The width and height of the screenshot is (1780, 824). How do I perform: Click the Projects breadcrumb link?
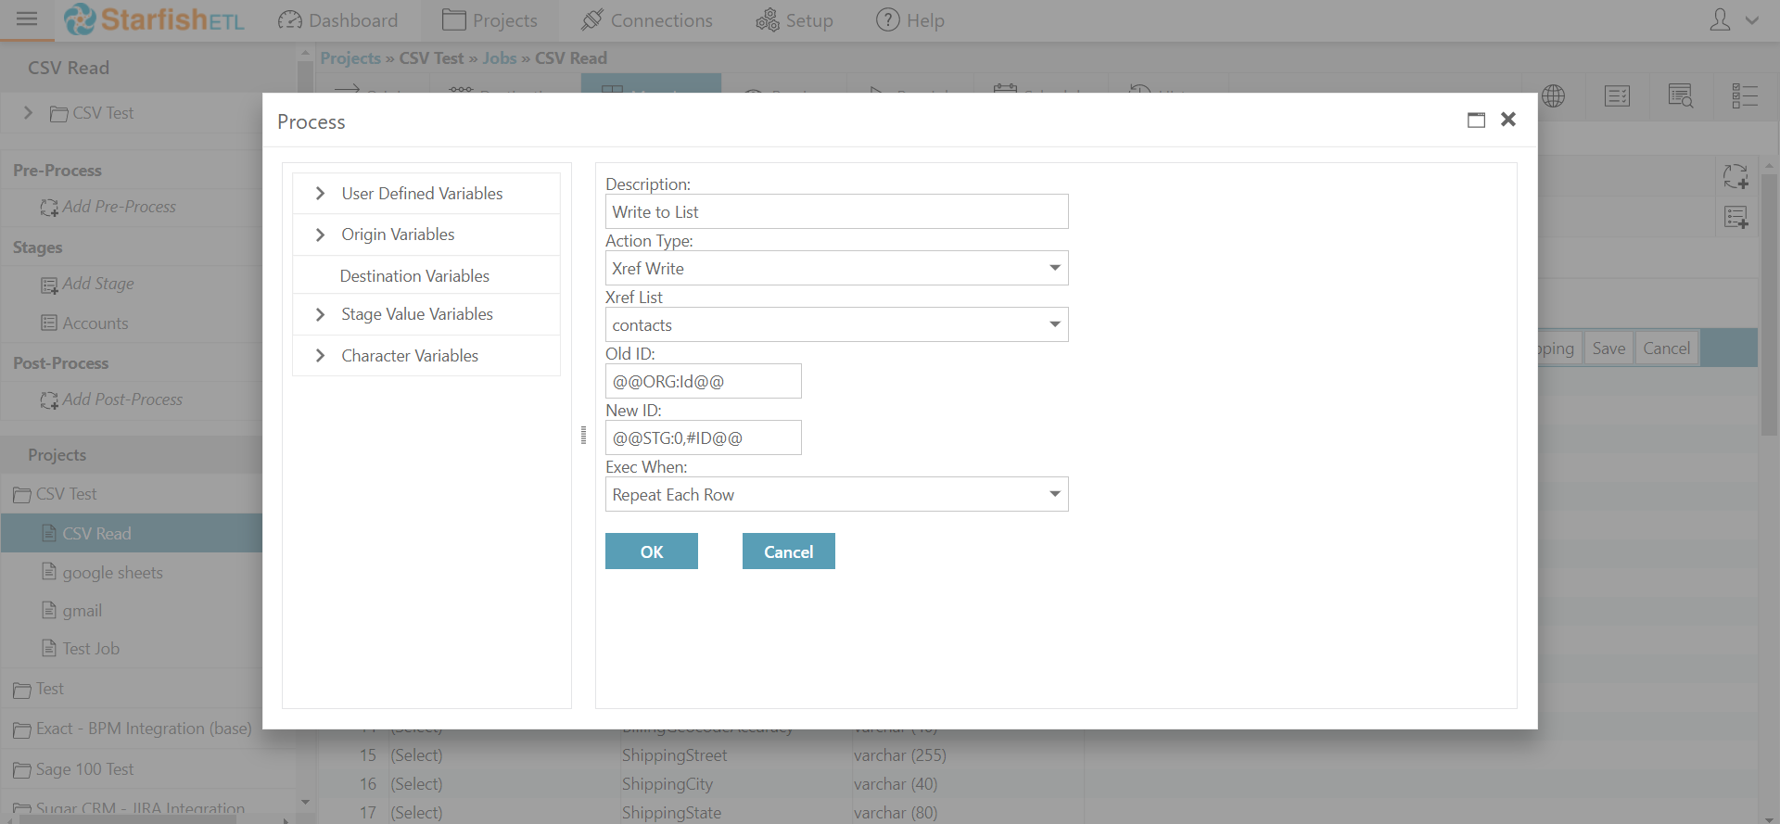point(350,58)
